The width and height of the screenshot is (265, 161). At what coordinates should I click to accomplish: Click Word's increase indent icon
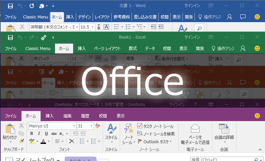(x=161, y=27)
